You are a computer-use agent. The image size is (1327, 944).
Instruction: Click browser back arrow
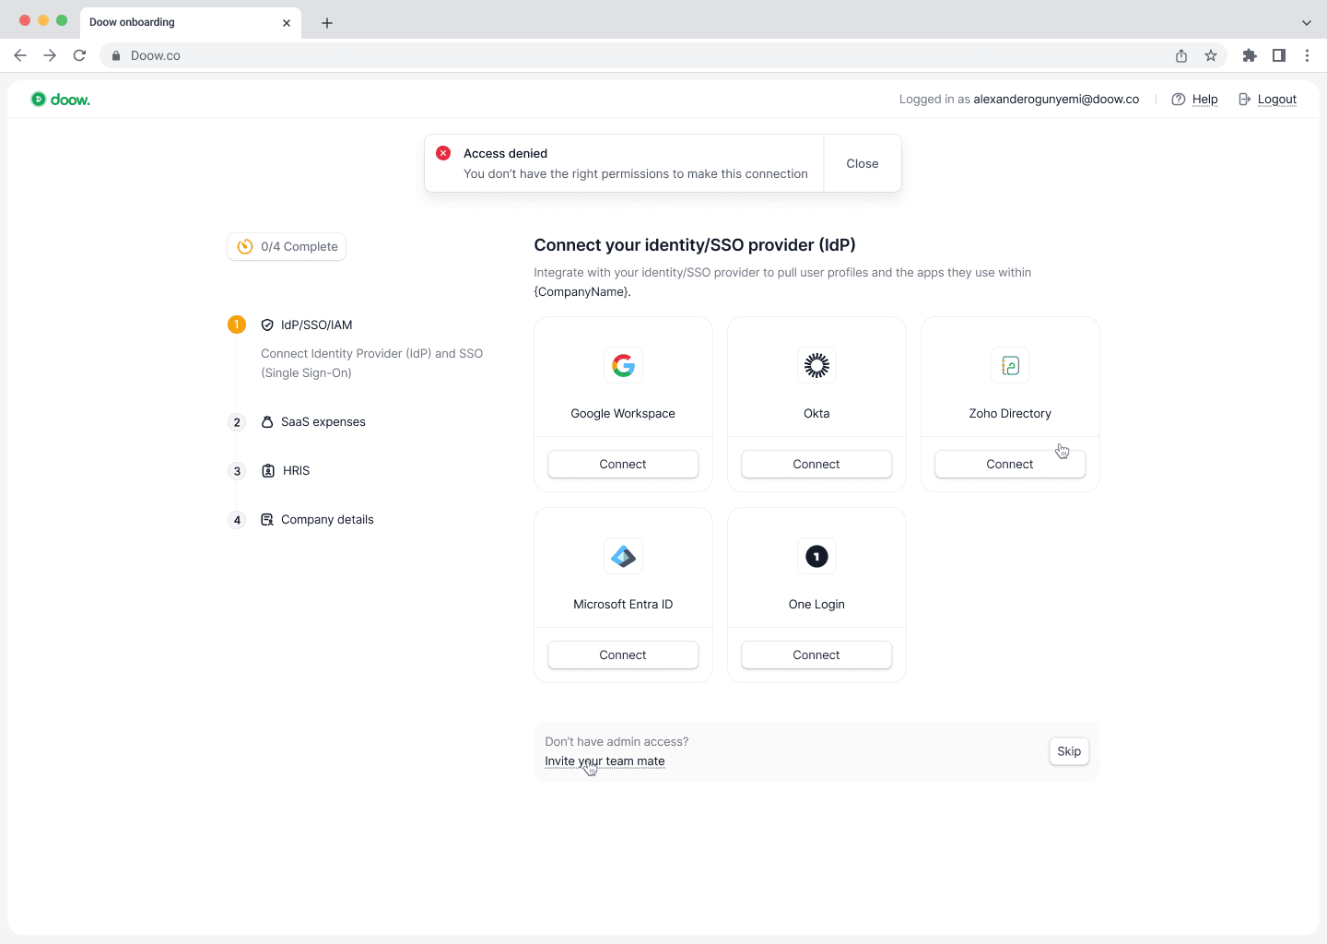[20, 55]
